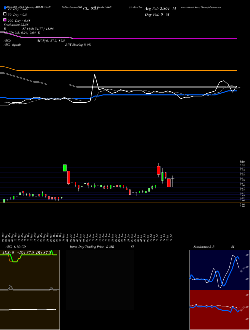Screen dimensions: 250x330
Task: Click the 'ADX: 0 +DY: 87.5 -DY: 87.5' readout
Action: click(26, 253)
